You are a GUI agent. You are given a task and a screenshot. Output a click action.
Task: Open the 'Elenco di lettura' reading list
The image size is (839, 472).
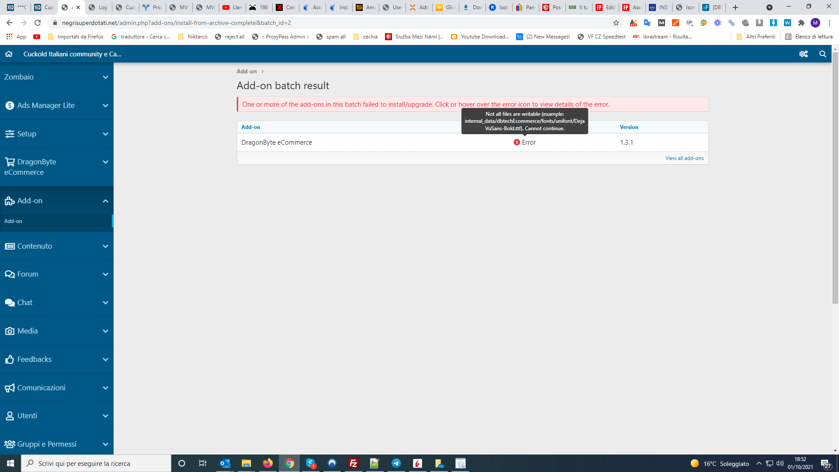point(809,37)
